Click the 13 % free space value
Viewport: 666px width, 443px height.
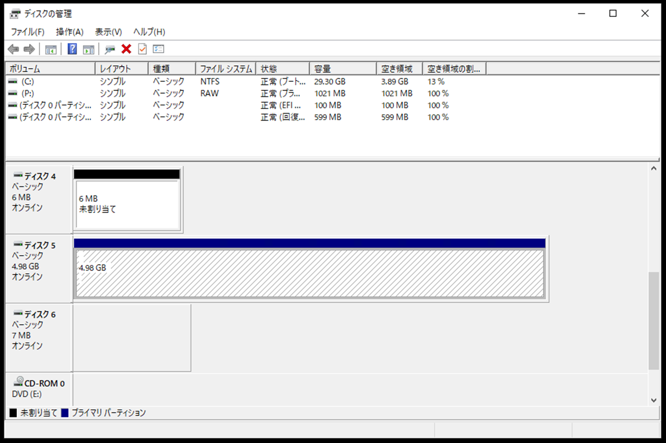436,81
